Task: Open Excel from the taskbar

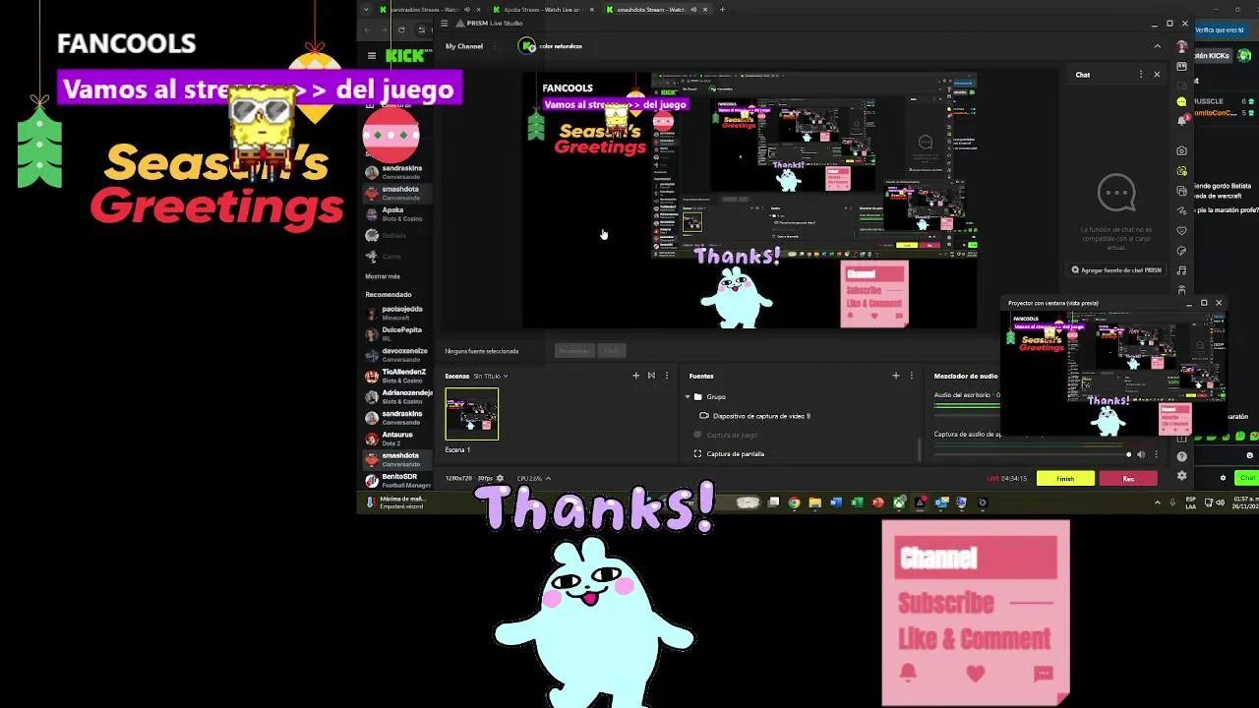Action: (857, 502)
